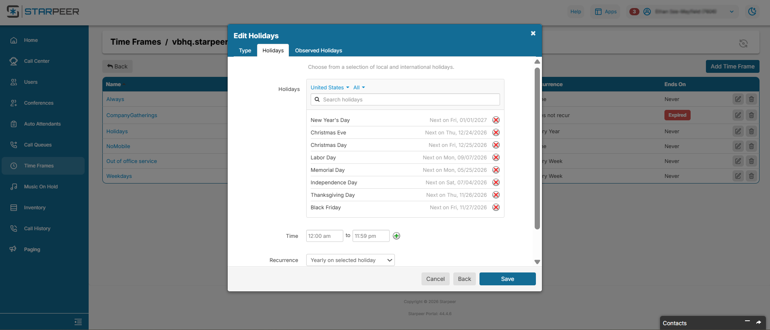The image size is (770, 330).
Task: Open the Recurrence dropdown selector
Action: (x=350, y=260)
